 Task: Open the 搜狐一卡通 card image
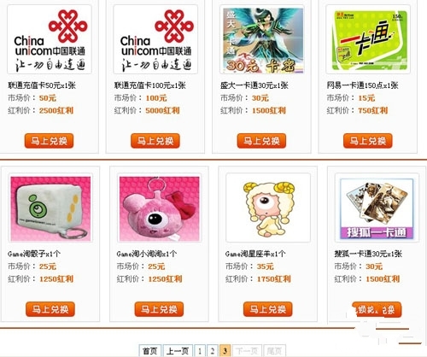point(377,208)
